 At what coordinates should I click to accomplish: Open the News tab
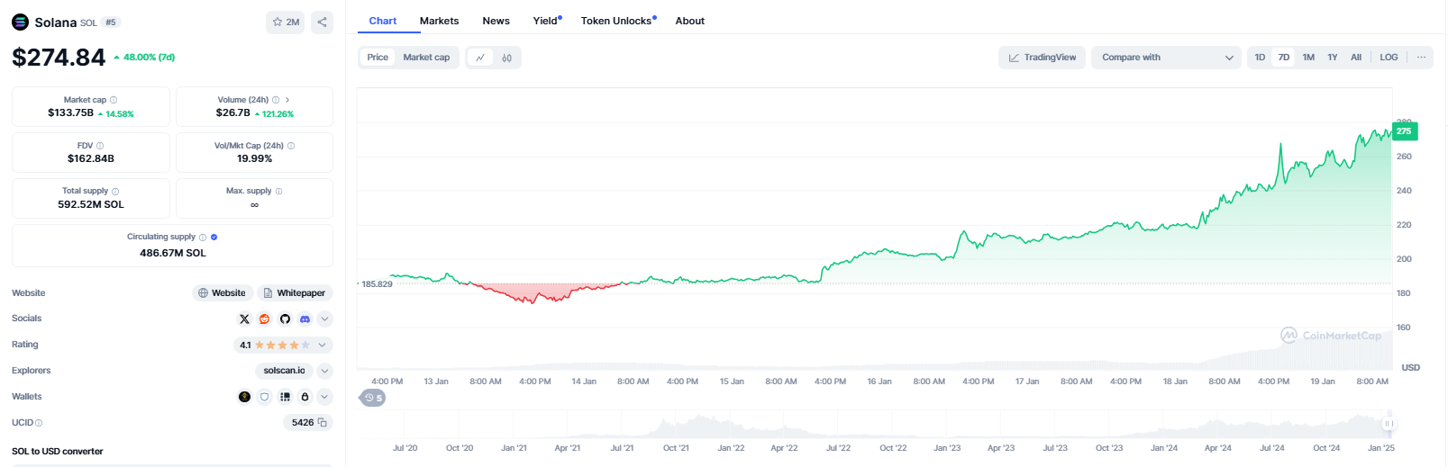496,21
